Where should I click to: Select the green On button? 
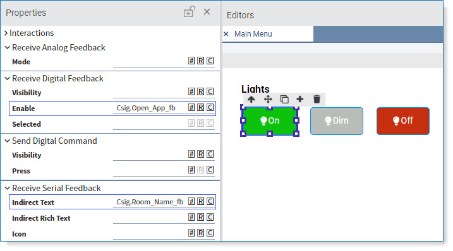(x=270, y=120)
